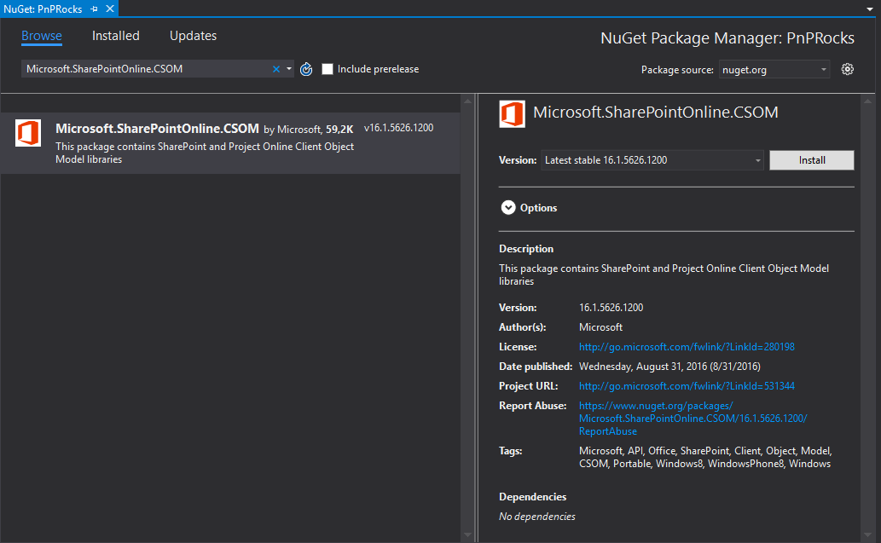Viewport: 881px width, 543px height.
Task: Close the NuGet: PnPRocks document tab
Action: (x=108, y=9)
